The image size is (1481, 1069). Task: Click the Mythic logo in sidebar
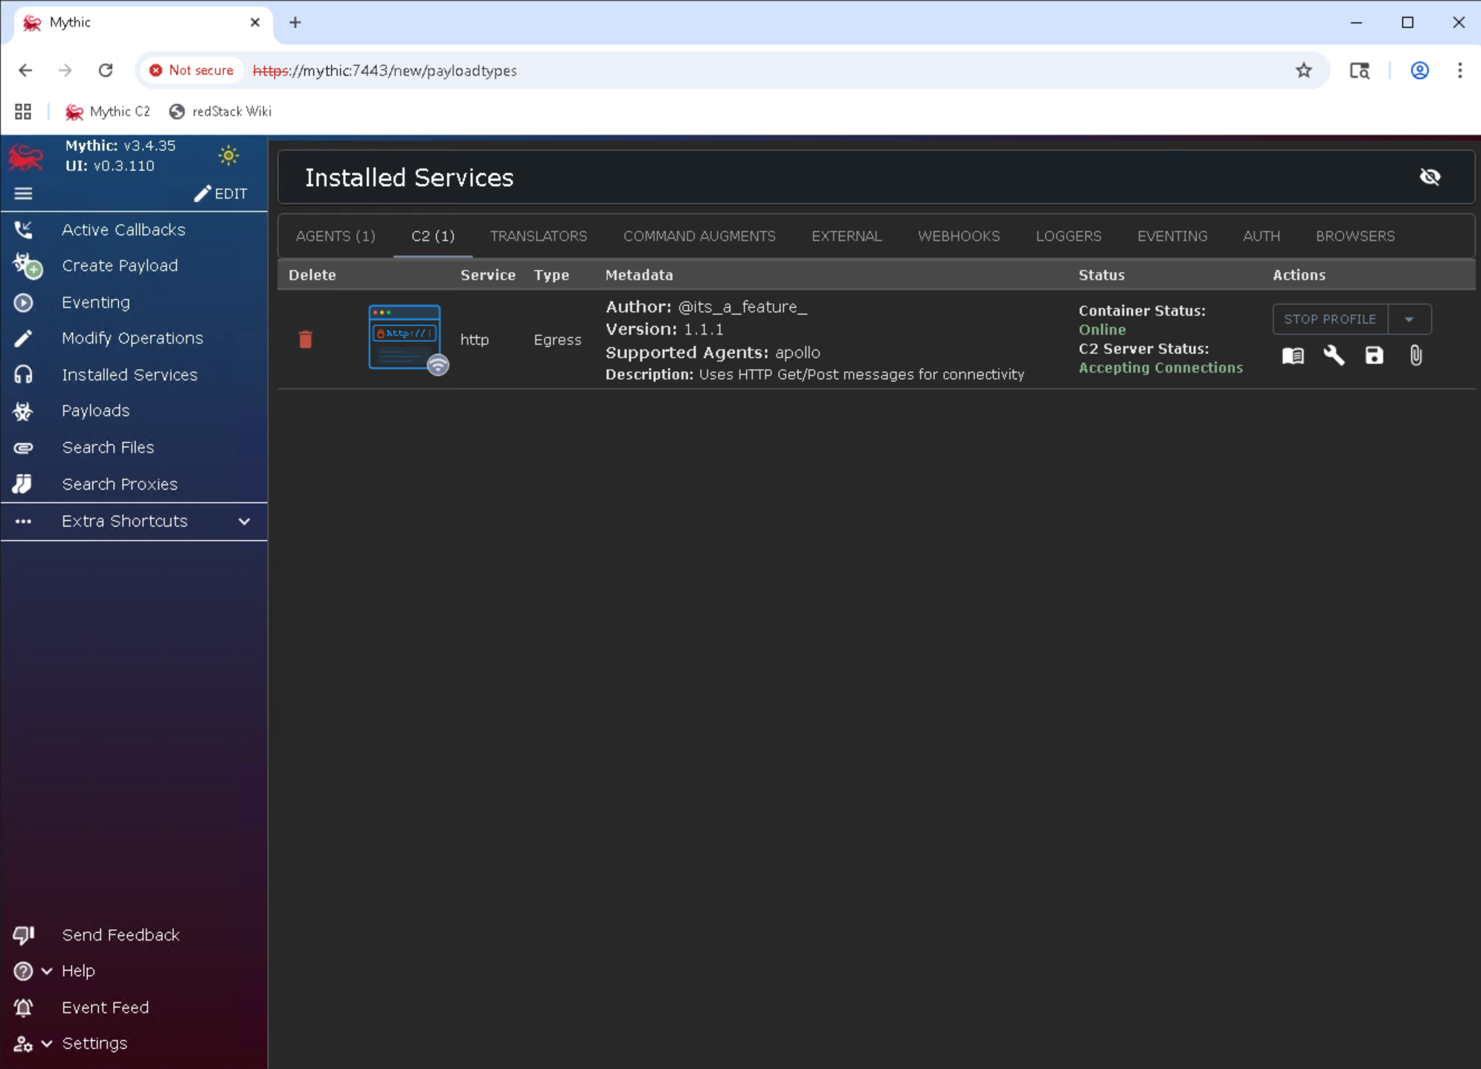click(26, 156)
